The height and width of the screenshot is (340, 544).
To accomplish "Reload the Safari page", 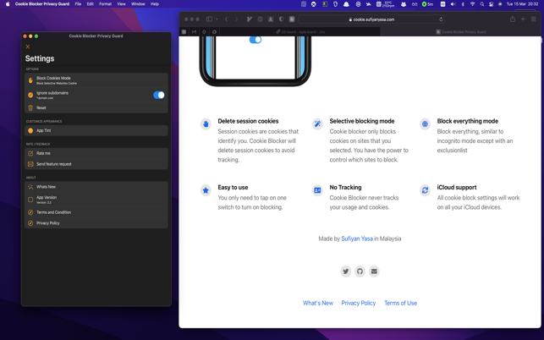I will [x=441, y=19].
